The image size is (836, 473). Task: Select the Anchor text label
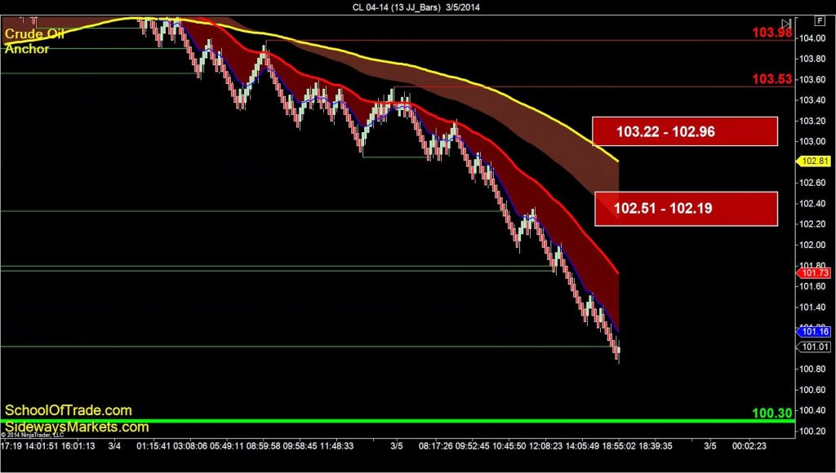click(27, 49)
